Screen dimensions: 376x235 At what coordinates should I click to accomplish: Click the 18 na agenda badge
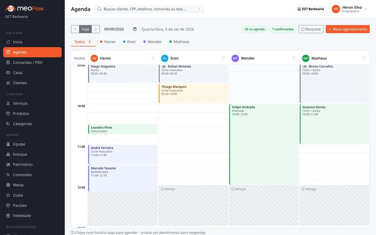[x=254, y=29]
